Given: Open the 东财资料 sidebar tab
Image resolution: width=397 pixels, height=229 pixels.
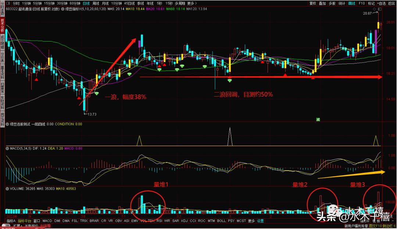Looking at the screenshot, I should click(2, 102).
